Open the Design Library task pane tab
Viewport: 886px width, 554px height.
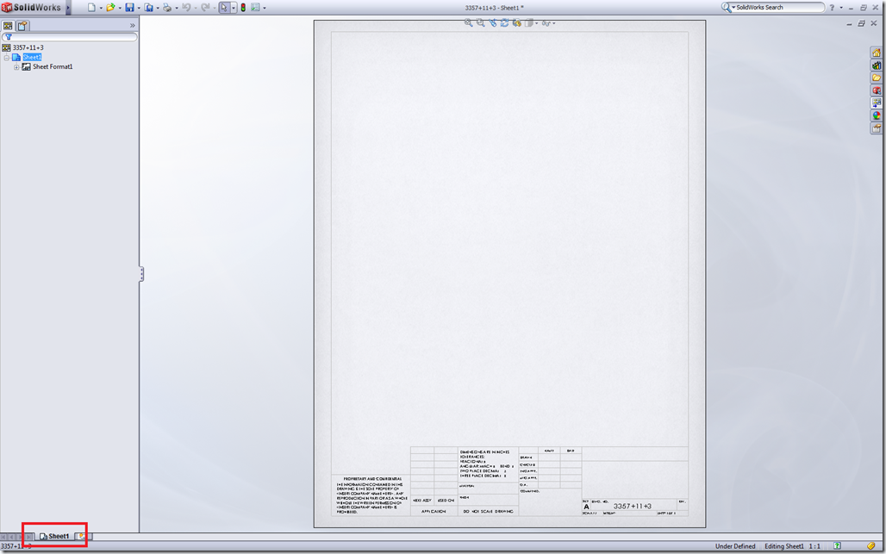[876, 65]
